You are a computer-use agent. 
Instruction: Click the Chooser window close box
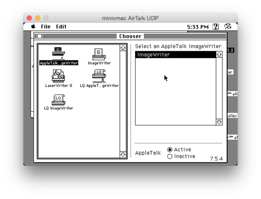click(x=39, y=36)
